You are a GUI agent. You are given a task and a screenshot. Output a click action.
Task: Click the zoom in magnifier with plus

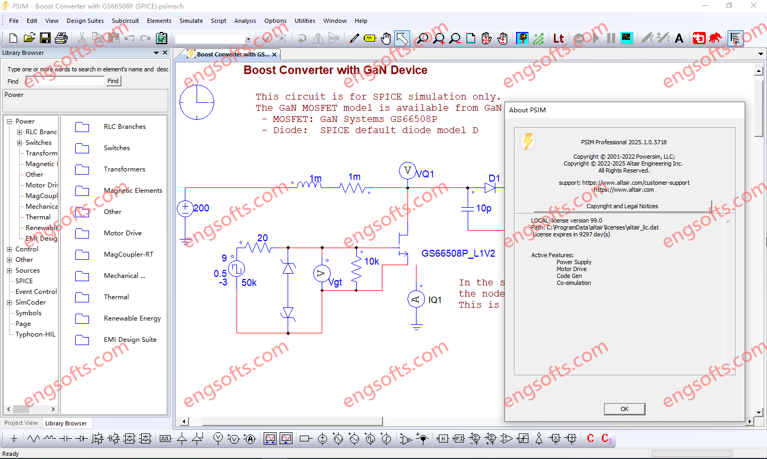439,38
